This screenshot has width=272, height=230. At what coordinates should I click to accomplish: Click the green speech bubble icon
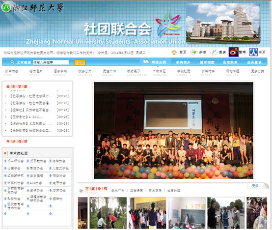click(x=193, y=52)
